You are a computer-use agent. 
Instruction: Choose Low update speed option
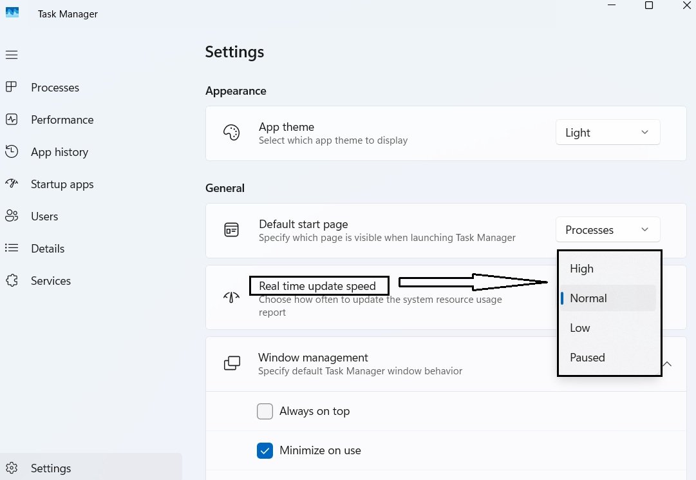(608, 328)
